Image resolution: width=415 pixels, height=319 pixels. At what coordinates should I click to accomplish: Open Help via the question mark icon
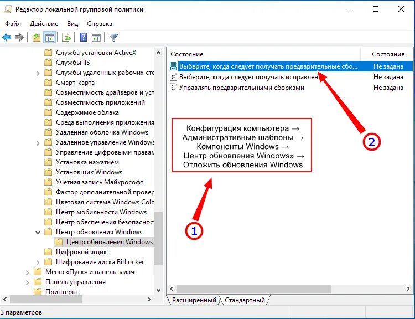point(83,37)
